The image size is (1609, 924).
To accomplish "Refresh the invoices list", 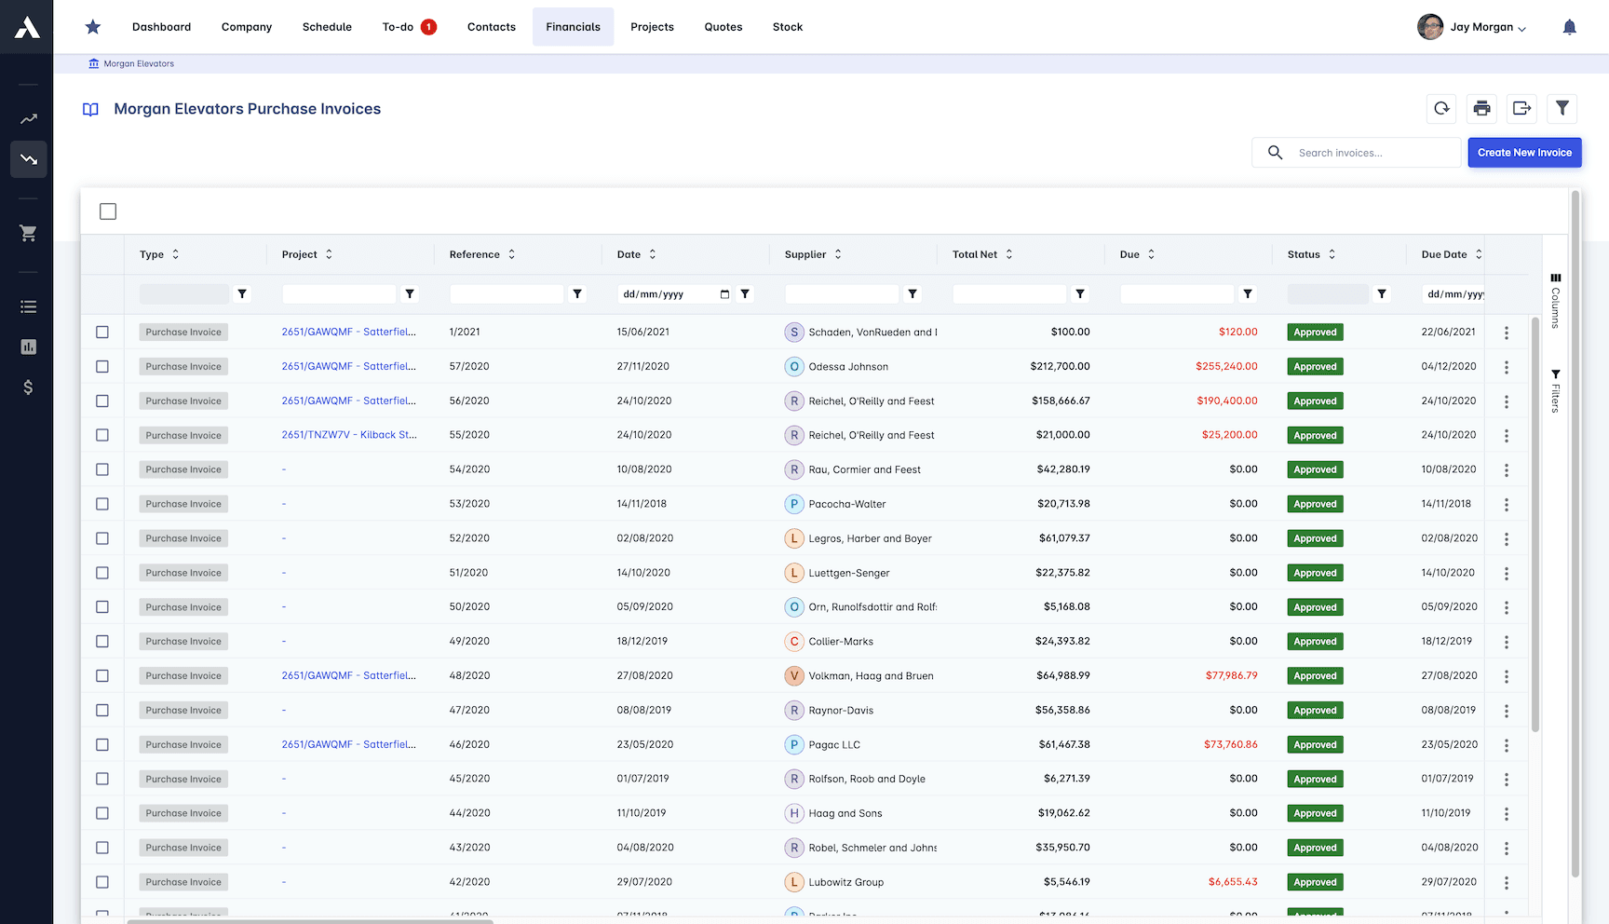I will [x=1441, y=109].
